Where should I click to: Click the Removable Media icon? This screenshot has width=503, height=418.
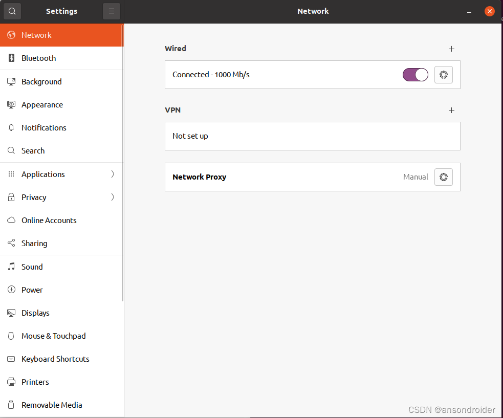(x=11, y=405)
